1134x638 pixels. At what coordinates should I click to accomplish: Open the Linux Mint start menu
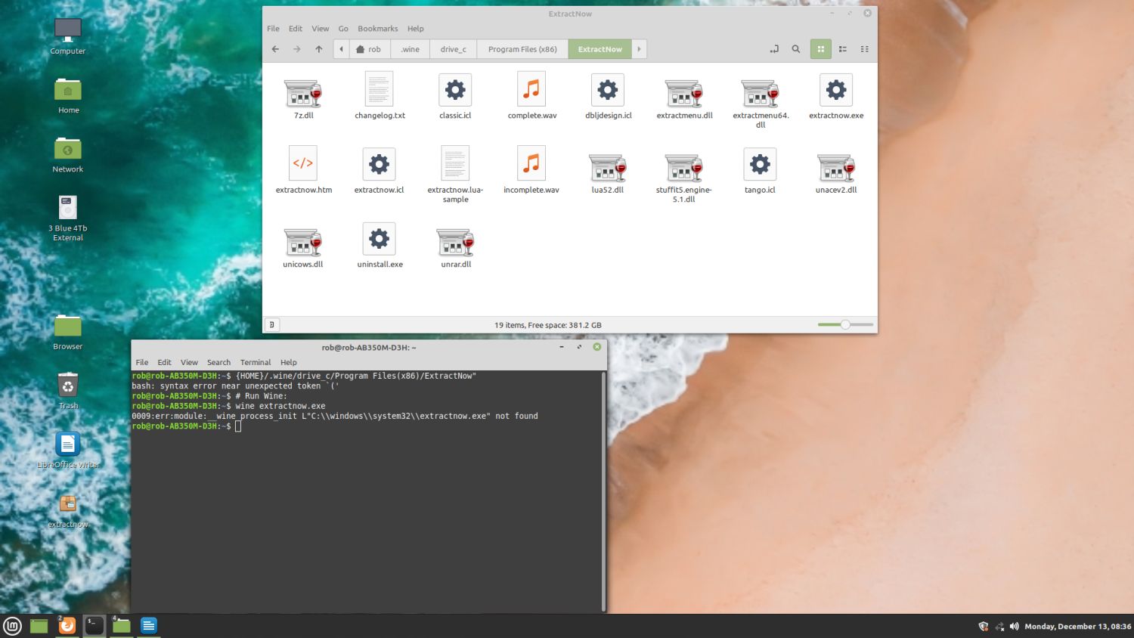click(x=12, y=626)
